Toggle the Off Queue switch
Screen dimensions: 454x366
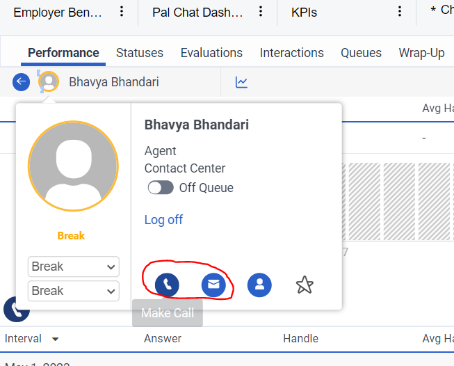161,188
